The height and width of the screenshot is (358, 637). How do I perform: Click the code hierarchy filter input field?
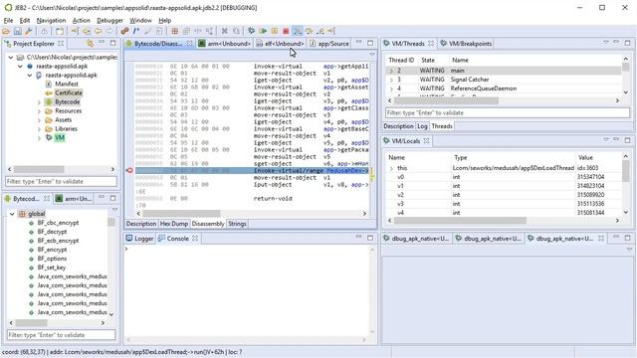coord(61,335)
